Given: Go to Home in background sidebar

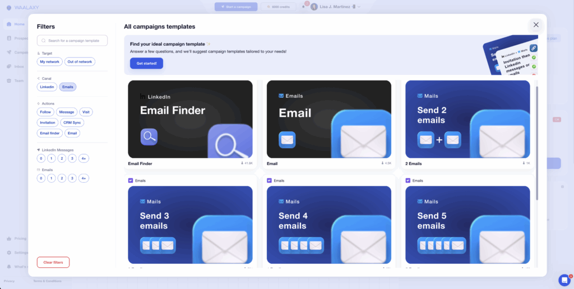Looking at the screenshot, I should click(16, 24).
